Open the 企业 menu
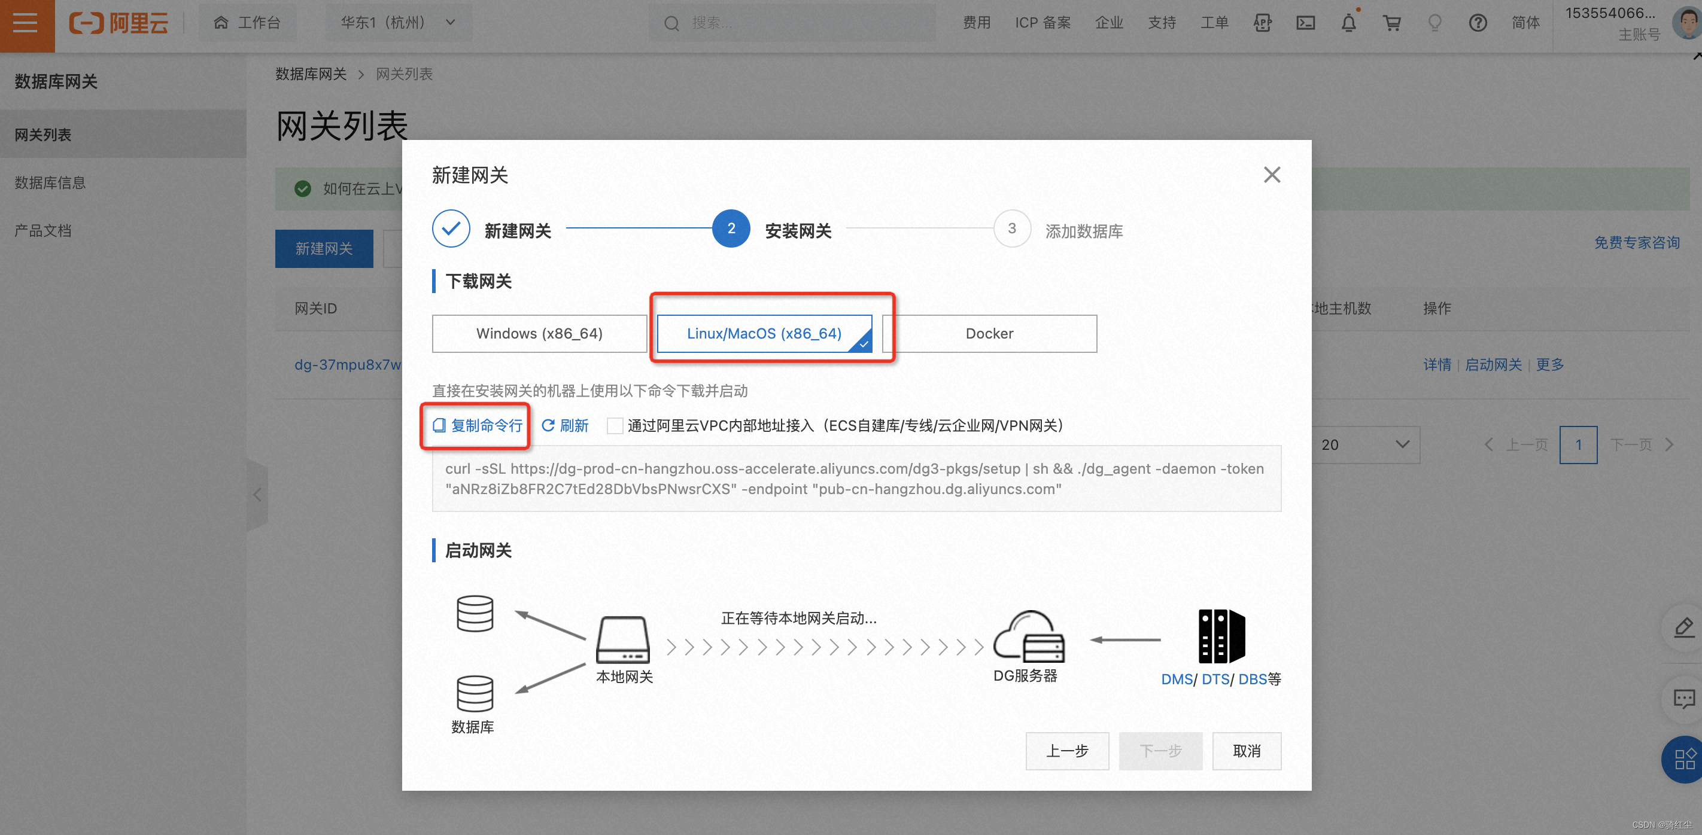The width and height of the screenshot is (1702, 835). pos(1110,23)
